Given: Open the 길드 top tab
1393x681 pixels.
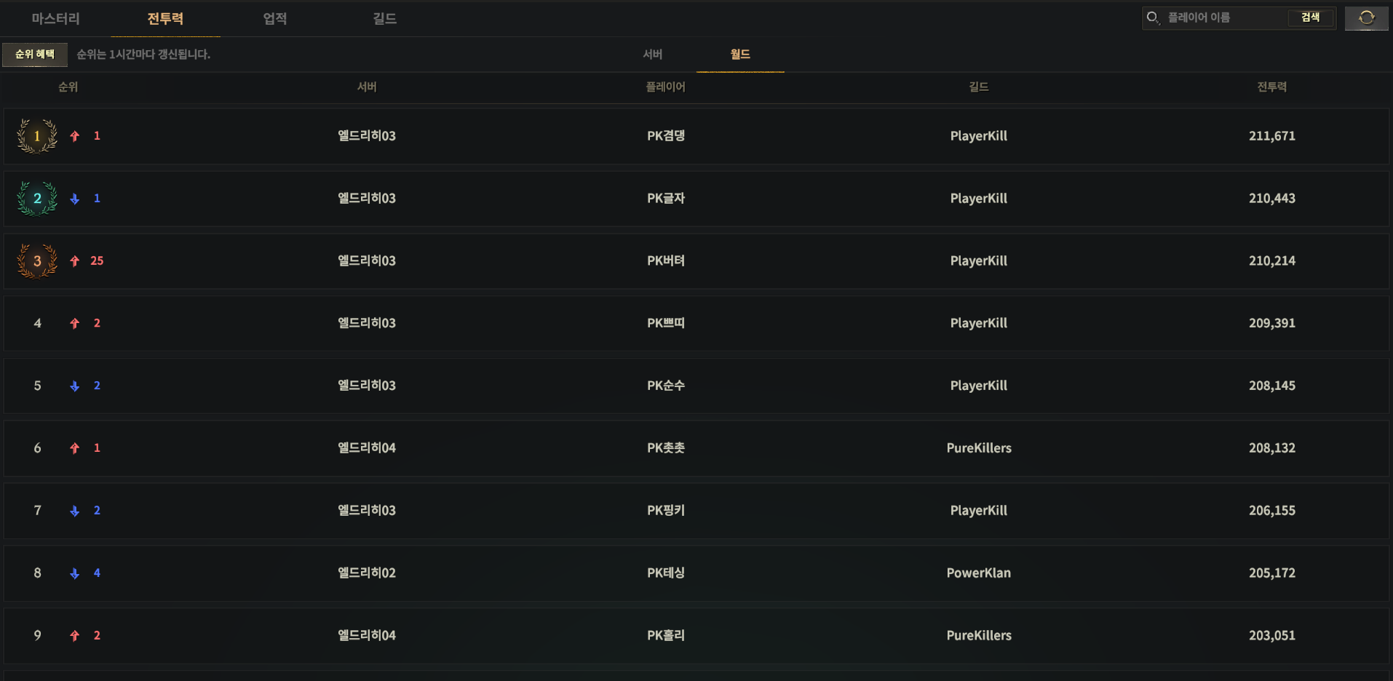Looking at the screenshot, I should 385,19.
